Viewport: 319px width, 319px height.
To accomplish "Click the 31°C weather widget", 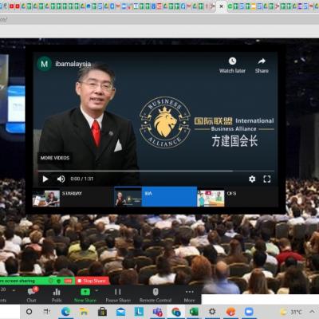I will click(291, 312).
